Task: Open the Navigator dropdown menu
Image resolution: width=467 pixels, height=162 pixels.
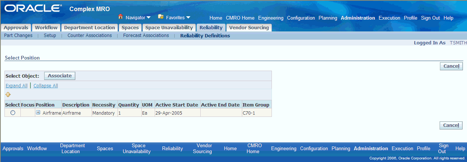Action: 138,17
